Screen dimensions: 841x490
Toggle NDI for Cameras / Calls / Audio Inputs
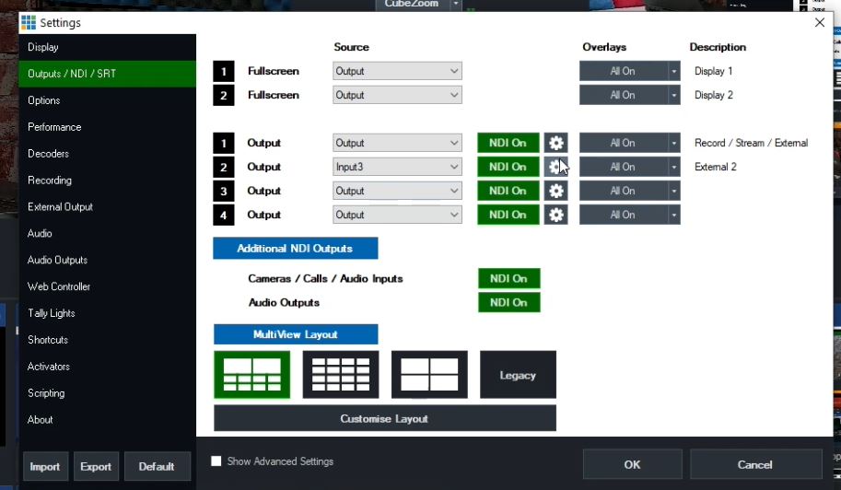(508, 278)
